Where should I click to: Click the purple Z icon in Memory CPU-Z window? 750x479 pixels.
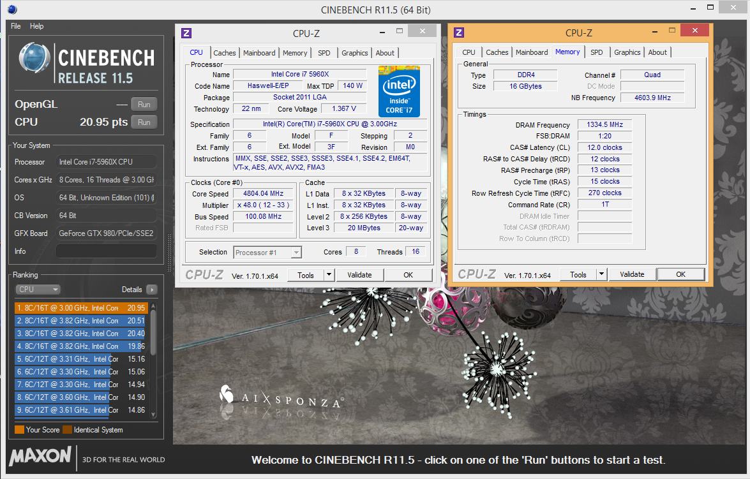click(x=459, y=33)
